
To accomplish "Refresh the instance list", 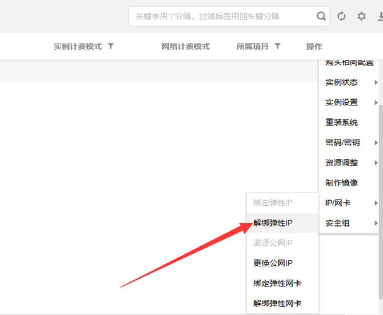I will 341,16.
